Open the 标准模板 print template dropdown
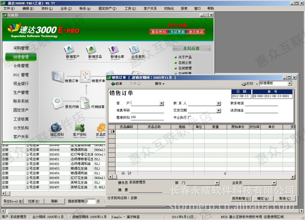 (x=290, y=83)
